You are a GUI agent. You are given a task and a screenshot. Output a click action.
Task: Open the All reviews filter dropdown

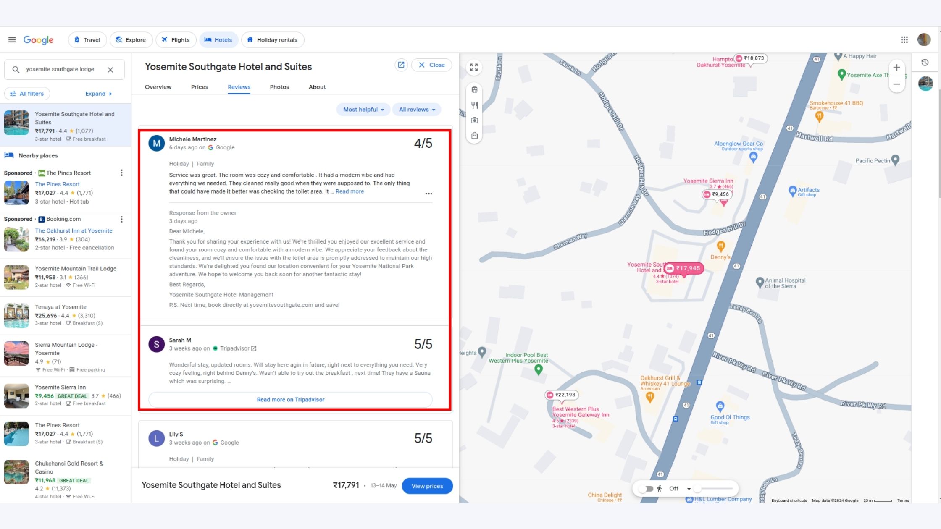pos(416,110)
